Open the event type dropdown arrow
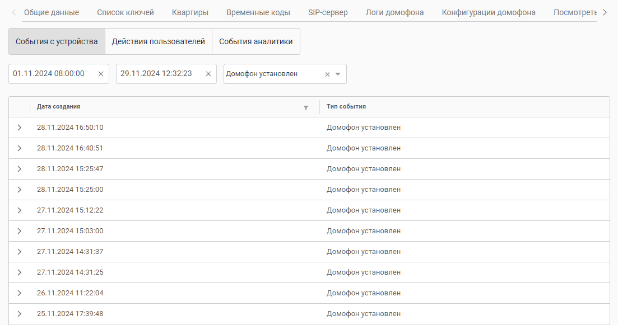Viewport: 618px width, 325px height. [x=338, y=74]
